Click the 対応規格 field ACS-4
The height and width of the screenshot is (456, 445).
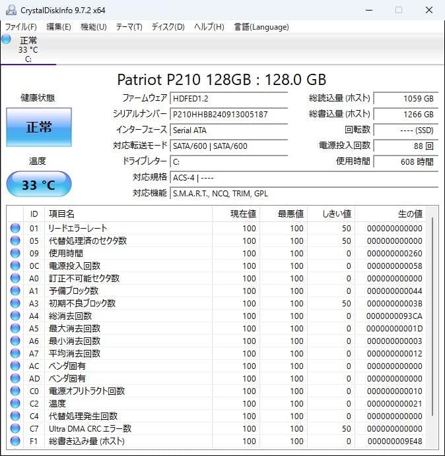coord(304,177)
